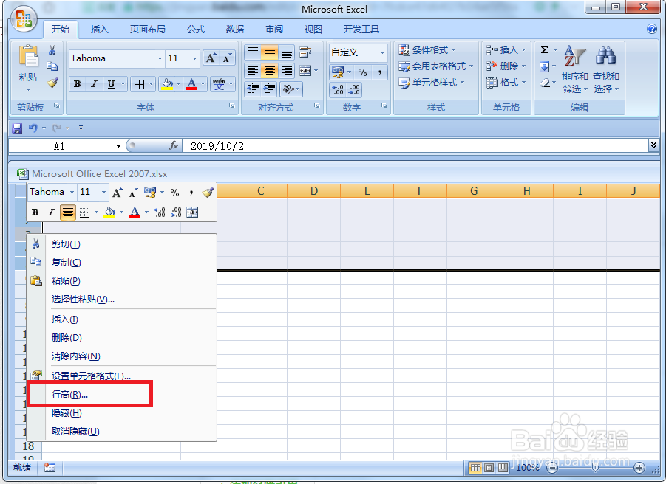
Task: Switch to the 公式 ribbon tab
Action: tap(196, 30)
